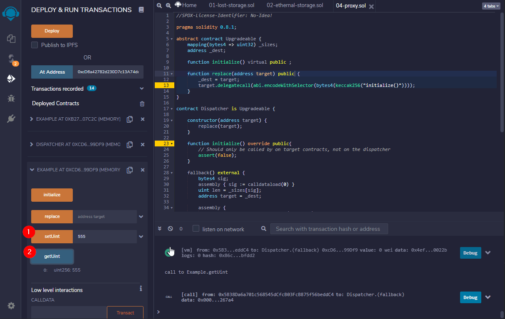Click the orange Deploy button
505x319 pixels.
52,31
